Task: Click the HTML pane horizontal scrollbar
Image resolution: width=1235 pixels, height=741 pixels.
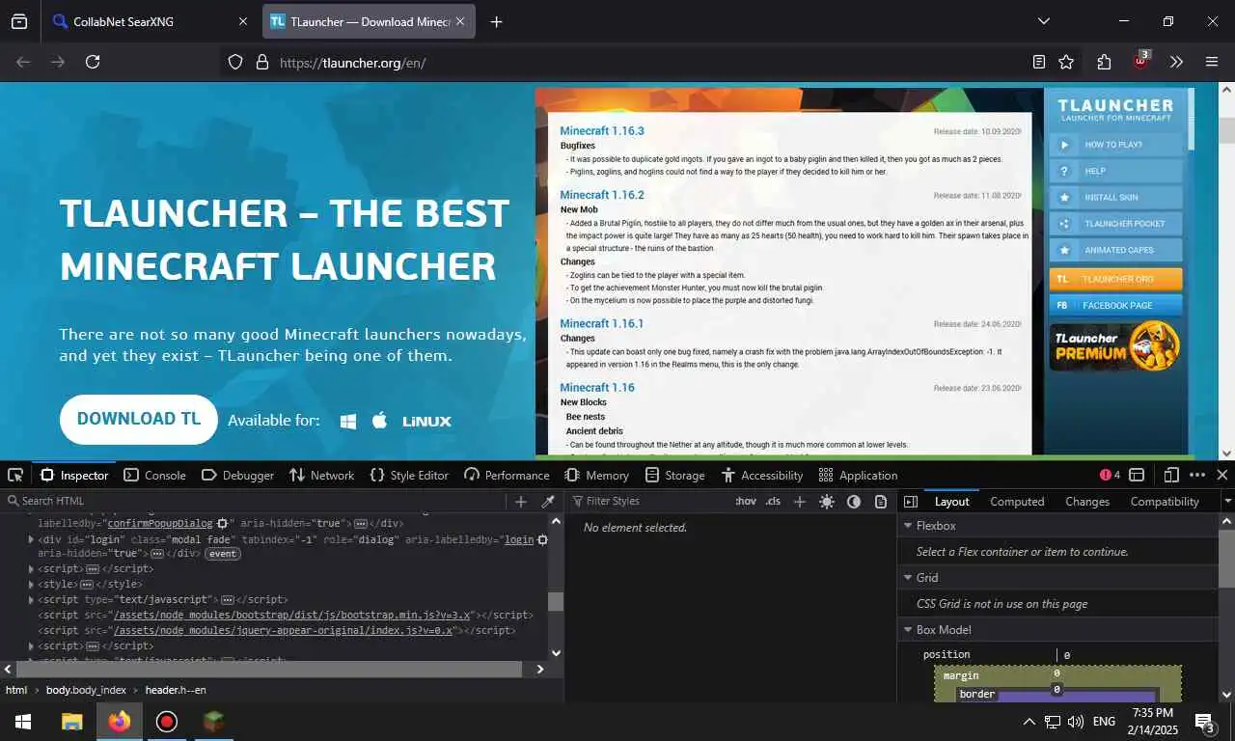Action: tap(269, 669)
